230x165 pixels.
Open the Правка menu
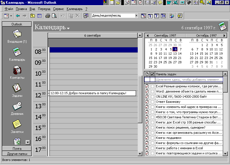[x=21, y=9]
